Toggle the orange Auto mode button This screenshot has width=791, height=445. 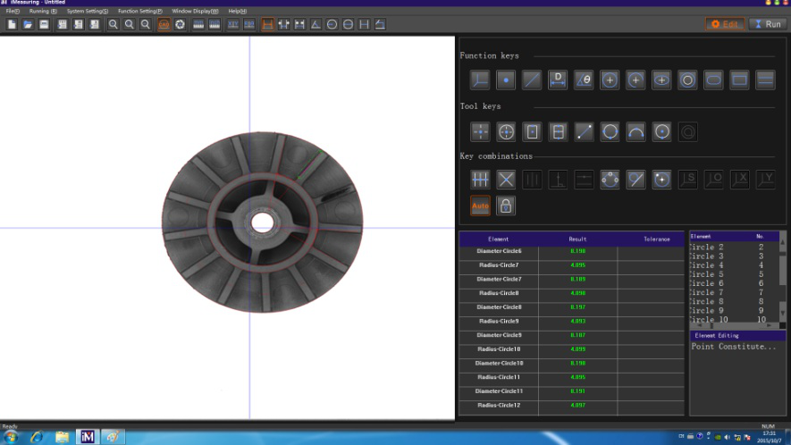[x=481, y=206]
